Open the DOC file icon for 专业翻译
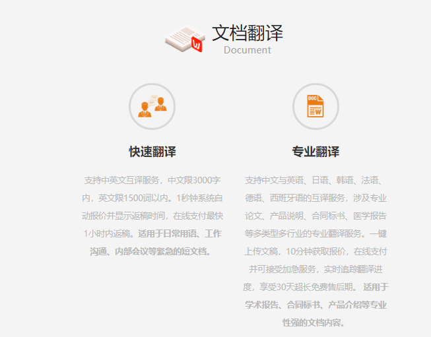 click(x=315, y=106)
